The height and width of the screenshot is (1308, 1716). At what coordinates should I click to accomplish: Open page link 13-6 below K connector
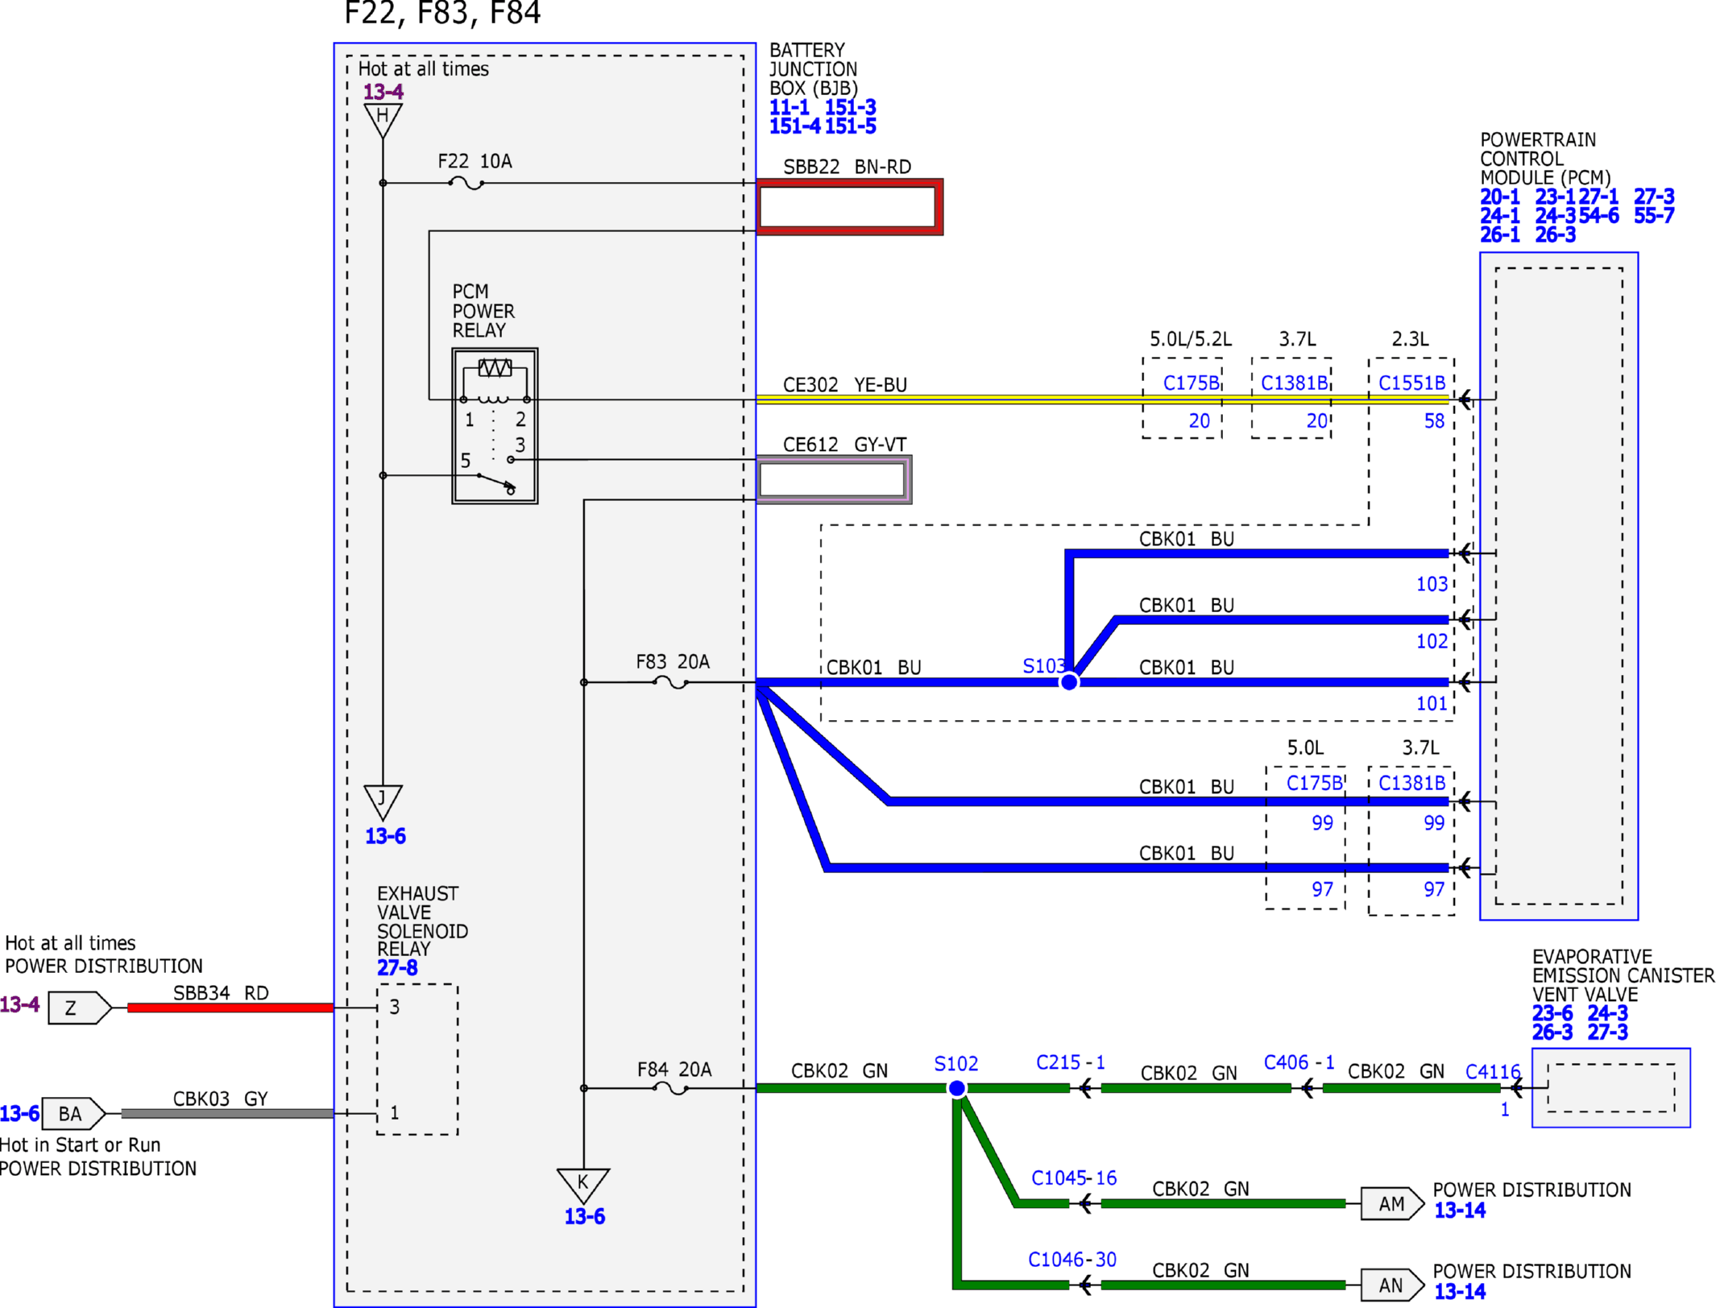[585, 1217]
